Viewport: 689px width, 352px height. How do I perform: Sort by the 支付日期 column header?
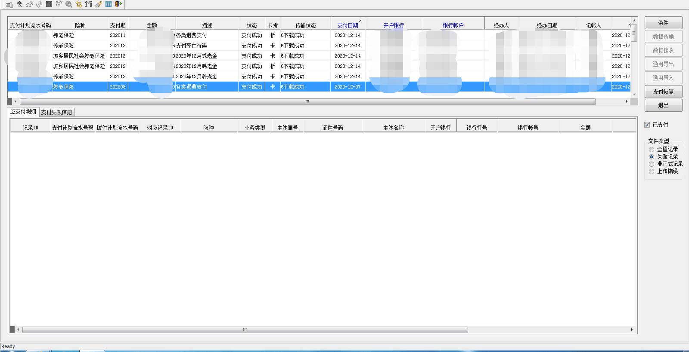pyautogui.click(x=348, y=25)
